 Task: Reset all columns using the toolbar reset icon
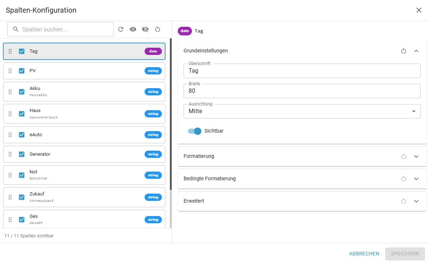(158, 29)
